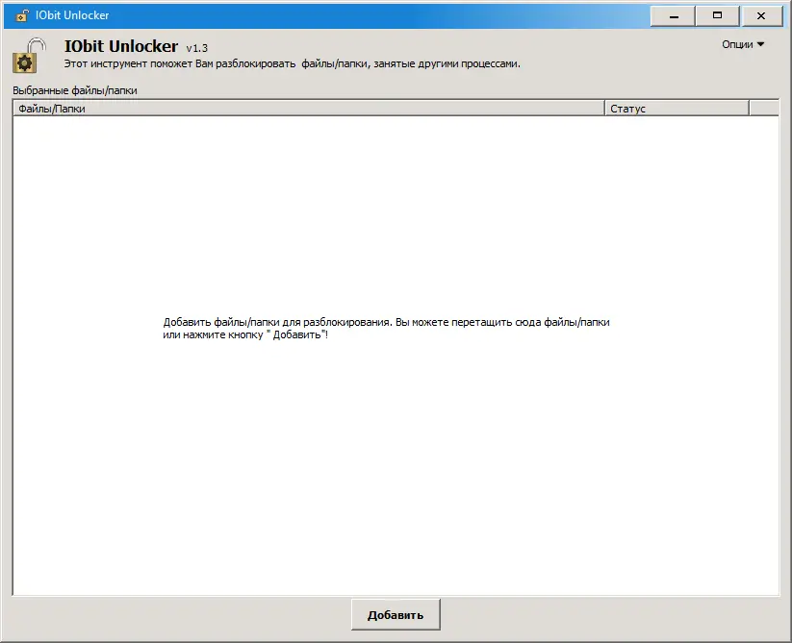The height and width of the screenshot is (643, 792).
Task: Maximize the IObit Unlocker window
Action: [717, 16]
